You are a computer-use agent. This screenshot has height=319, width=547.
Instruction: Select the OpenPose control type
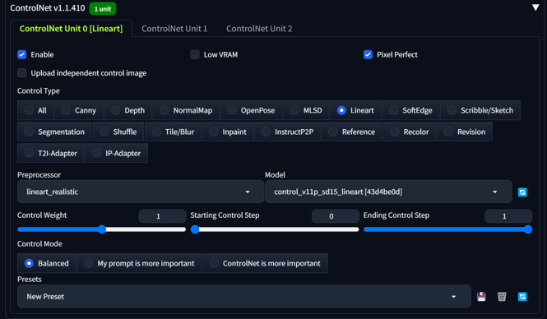pos(251,110)
